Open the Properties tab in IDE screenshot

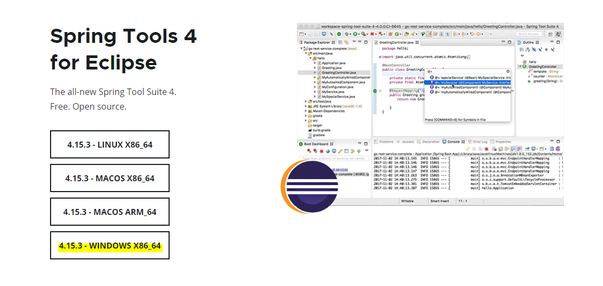[501, 142]
